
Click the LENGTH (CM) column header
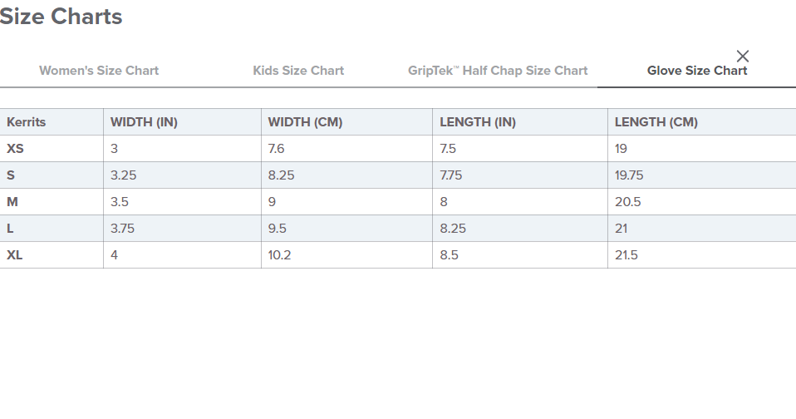pos(656,122)
